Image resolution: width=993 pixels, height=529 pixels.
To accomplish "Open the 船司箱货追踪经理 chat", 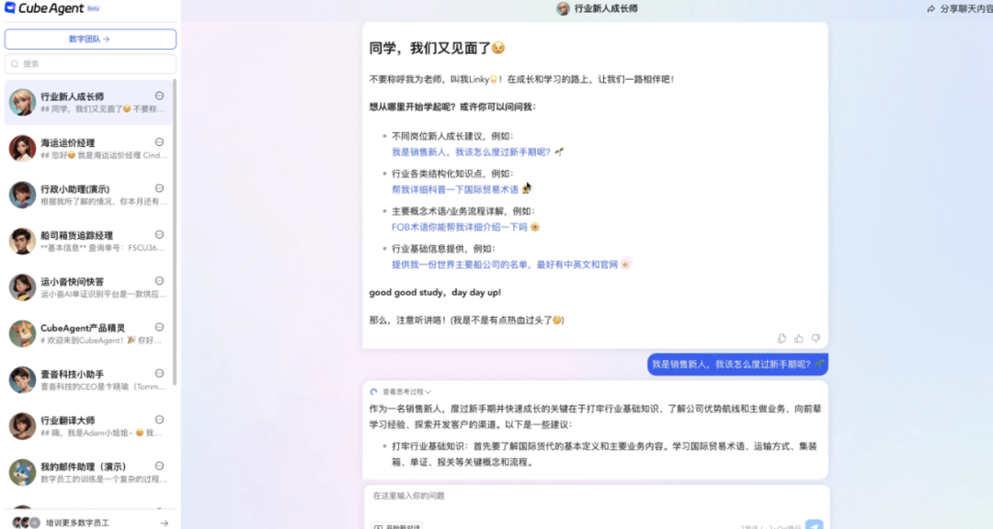I will point(88,242).
